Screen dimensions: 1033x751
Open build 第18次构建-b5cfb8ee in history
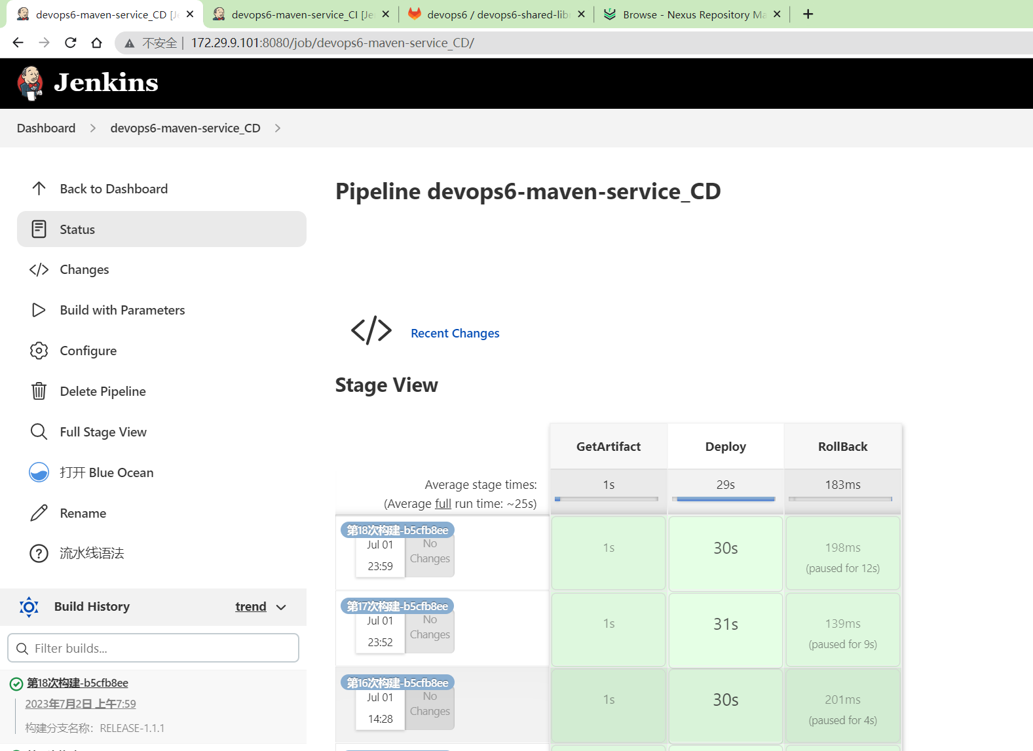pos(77,683)
